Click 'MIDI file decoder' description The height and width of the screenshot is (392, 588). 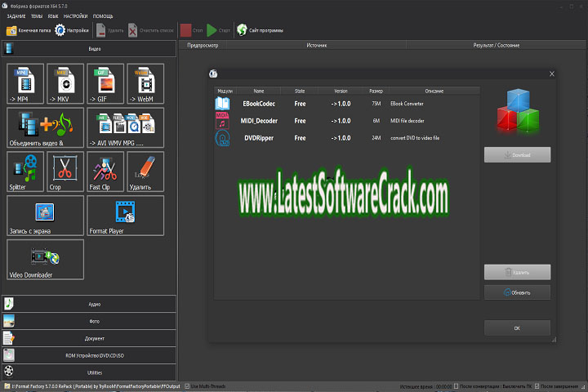tap(408, 121)
